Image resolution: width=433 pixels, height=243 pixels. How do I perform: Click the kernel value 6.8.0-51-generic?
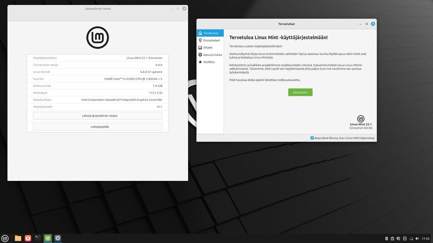pos(152,72)
